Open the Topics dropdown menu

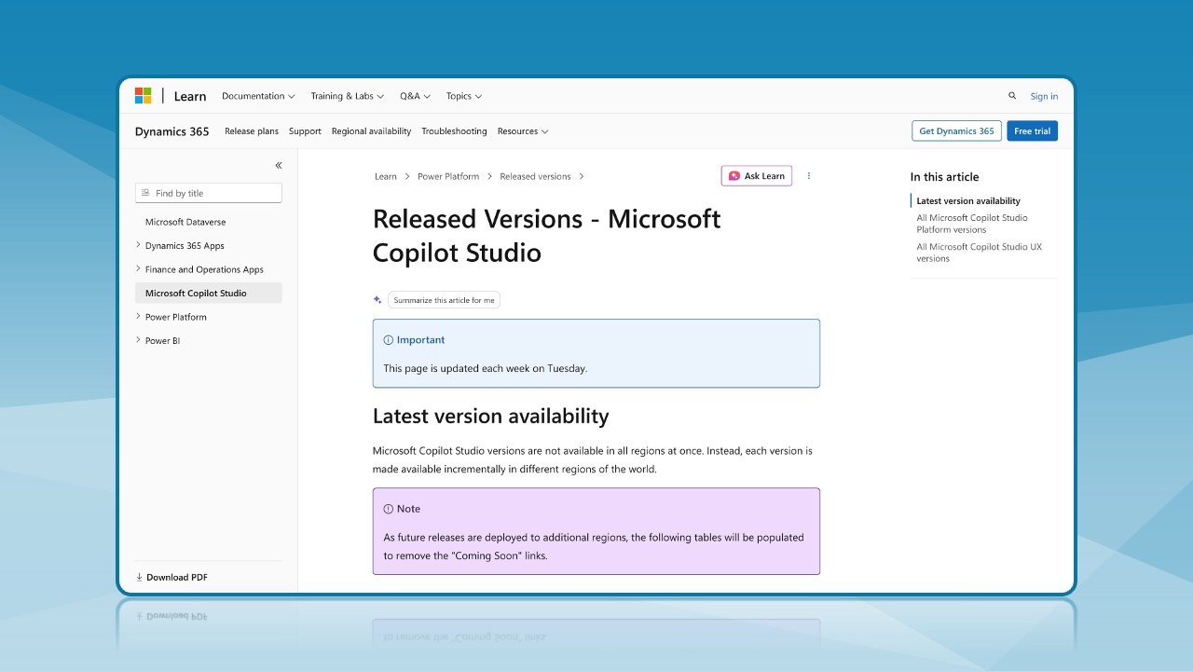point(464,96)
